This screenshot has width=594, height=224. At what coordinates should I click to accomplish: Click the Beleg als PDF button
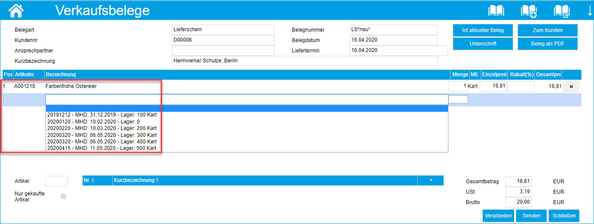point(547,44)
